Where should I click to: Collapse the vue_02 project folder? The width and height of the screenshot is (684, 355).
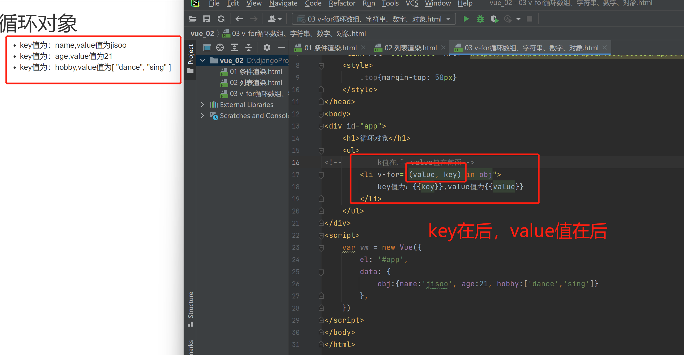203,60
